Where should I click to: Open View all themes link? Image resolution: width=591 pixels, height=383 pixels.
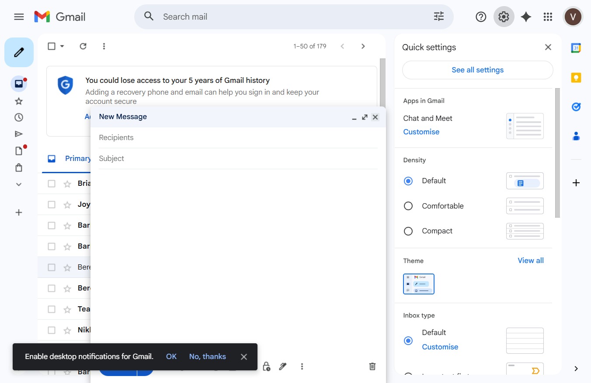click(531, 260)
